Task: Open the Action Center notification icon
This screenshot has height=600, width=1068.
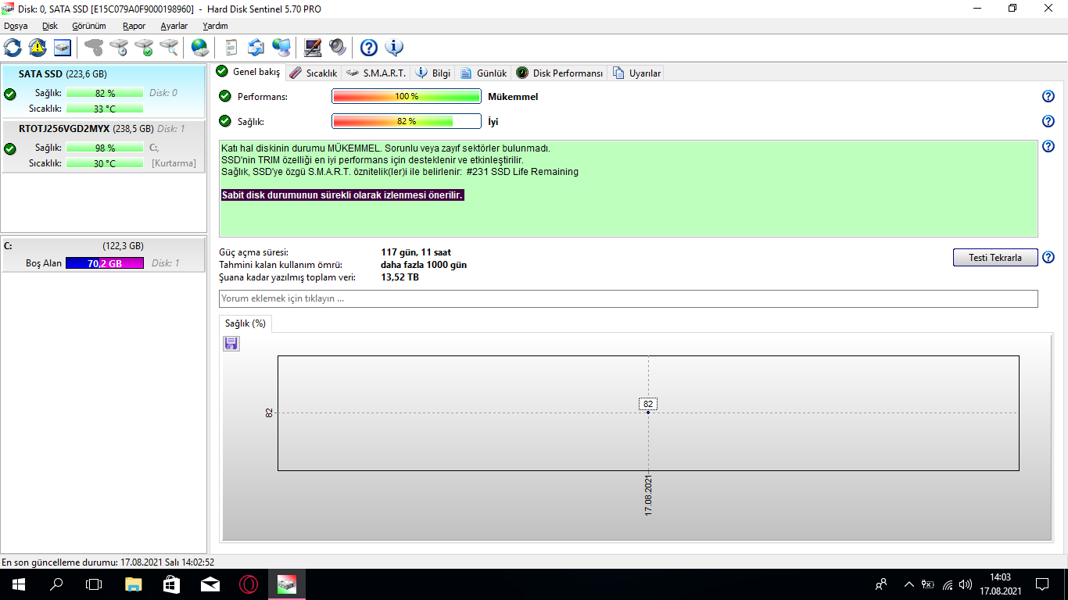Action: point(1042,584)
